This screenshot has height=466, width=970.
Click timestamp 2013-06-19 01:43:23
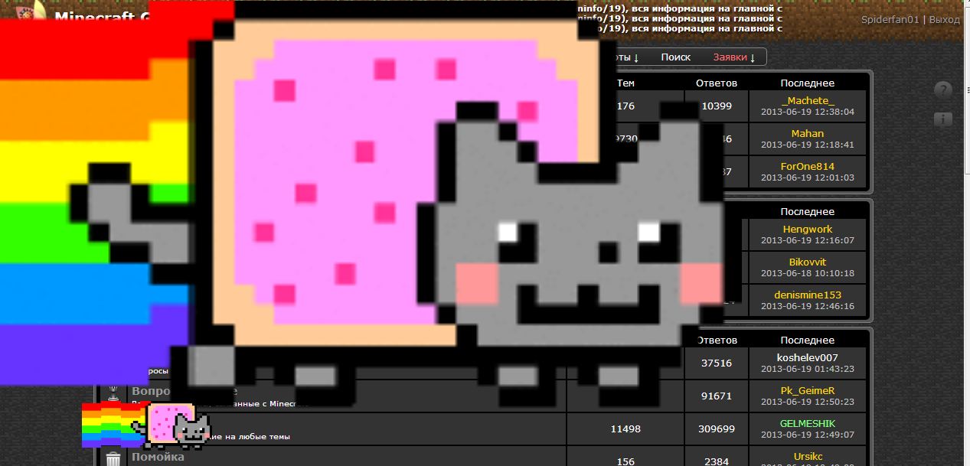(x=808, y=369)
